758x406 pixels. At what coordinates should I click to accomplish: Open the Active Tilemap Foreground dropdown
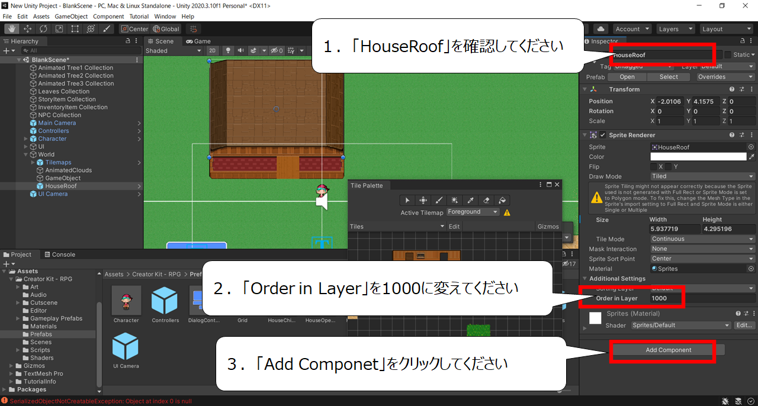(473, 212)
